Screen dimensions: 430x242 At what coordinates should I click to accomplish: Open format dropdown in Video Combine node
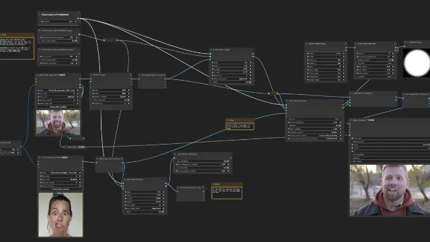tap(390, 145)
